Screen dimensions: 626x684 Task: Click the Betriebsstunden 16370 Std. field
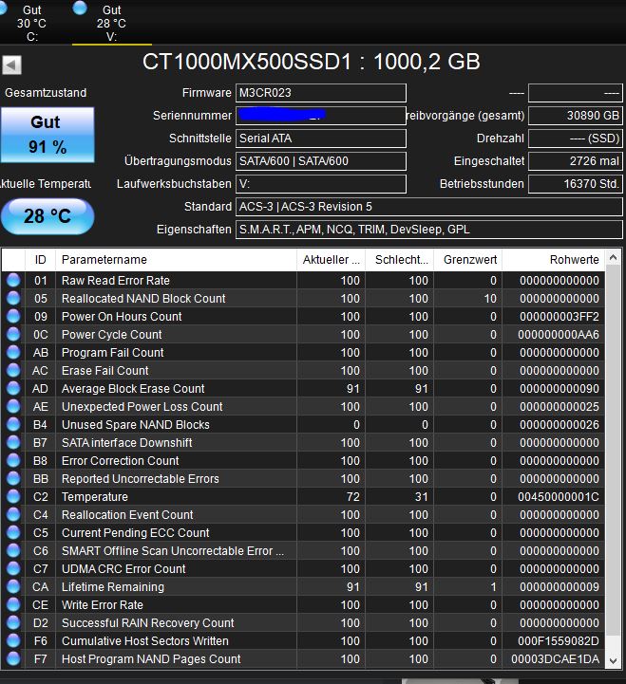pos(576,184)
